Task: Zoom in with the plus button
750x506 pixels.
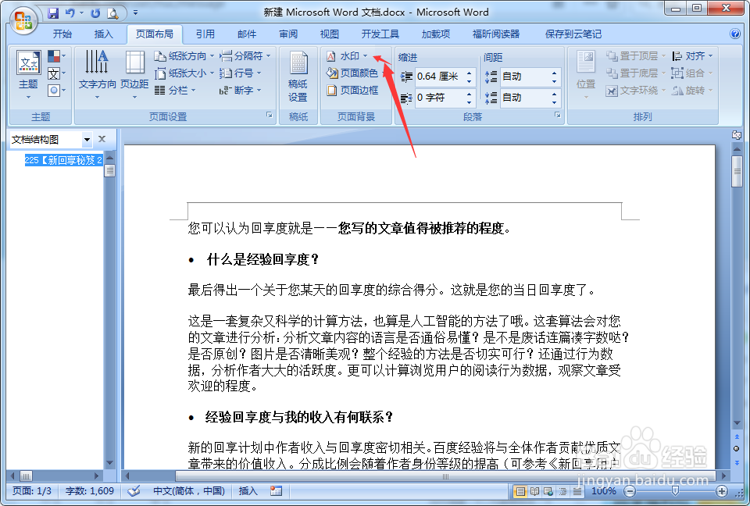Action: click(722, 491)
